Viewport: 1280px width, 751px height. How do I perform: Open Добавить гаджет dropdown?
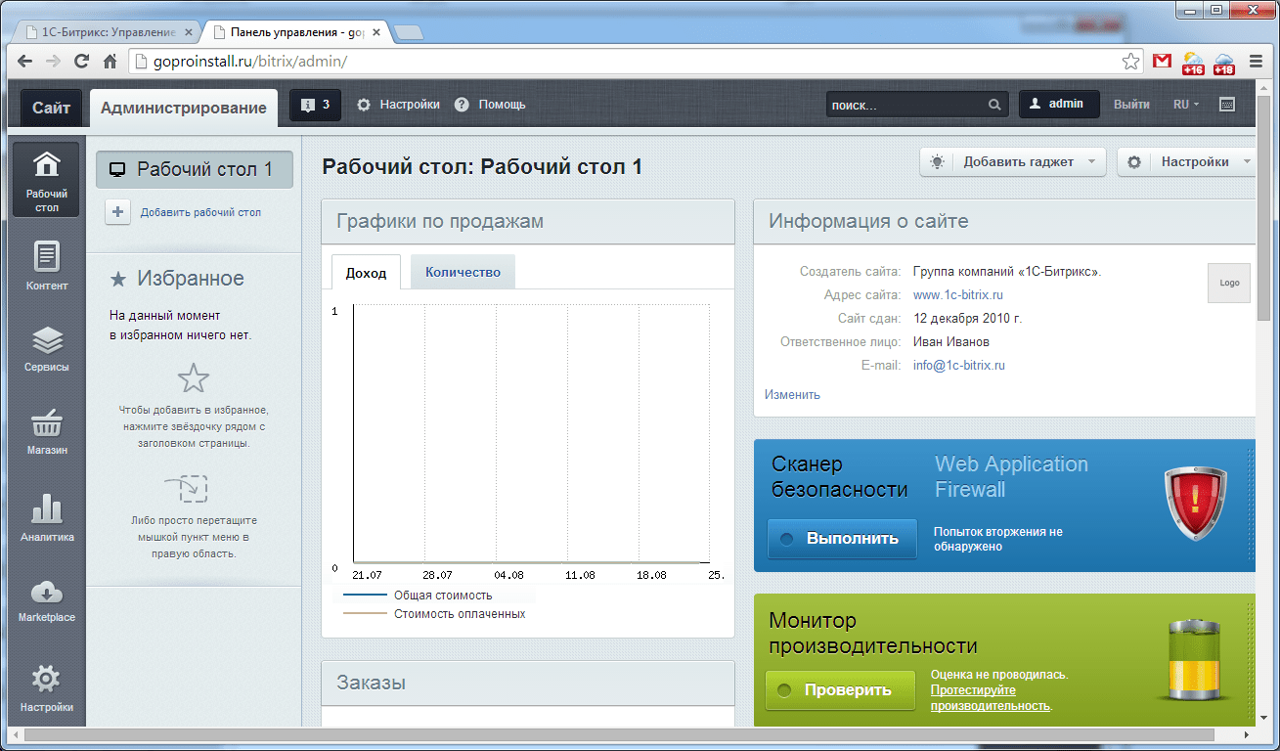tap(1012, 162)
